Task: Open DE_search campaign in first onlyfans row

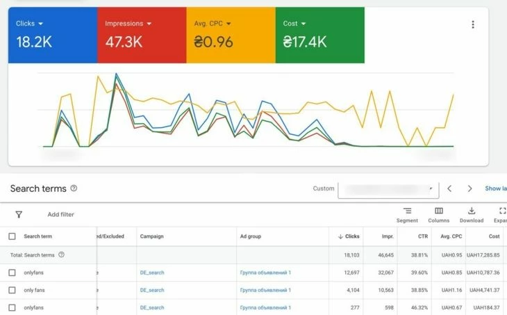Action: (152, 273)
